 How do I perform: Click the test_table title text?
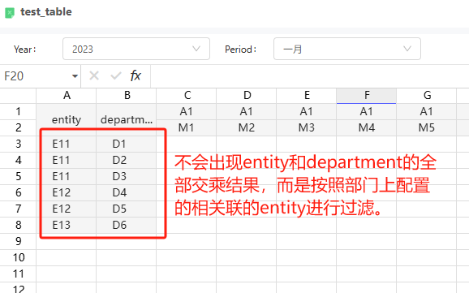pyautogui.click(x=46, y=12)
